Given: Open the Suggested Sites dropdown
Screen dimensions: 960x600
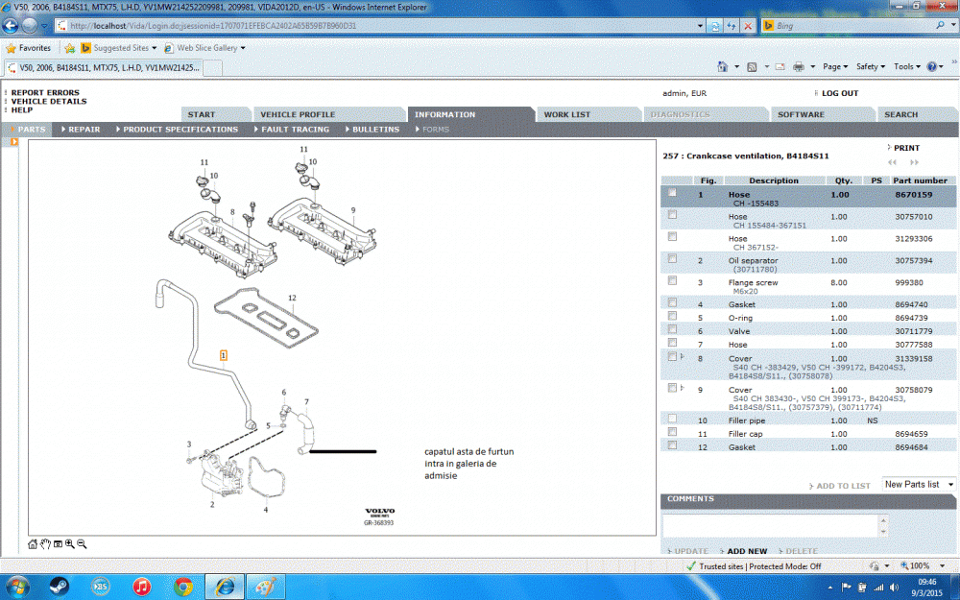Looking at the screenshot, I should [x=154, y=48].
